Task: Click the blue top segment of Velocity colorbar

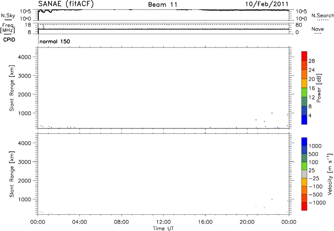Action: [304, 142]
